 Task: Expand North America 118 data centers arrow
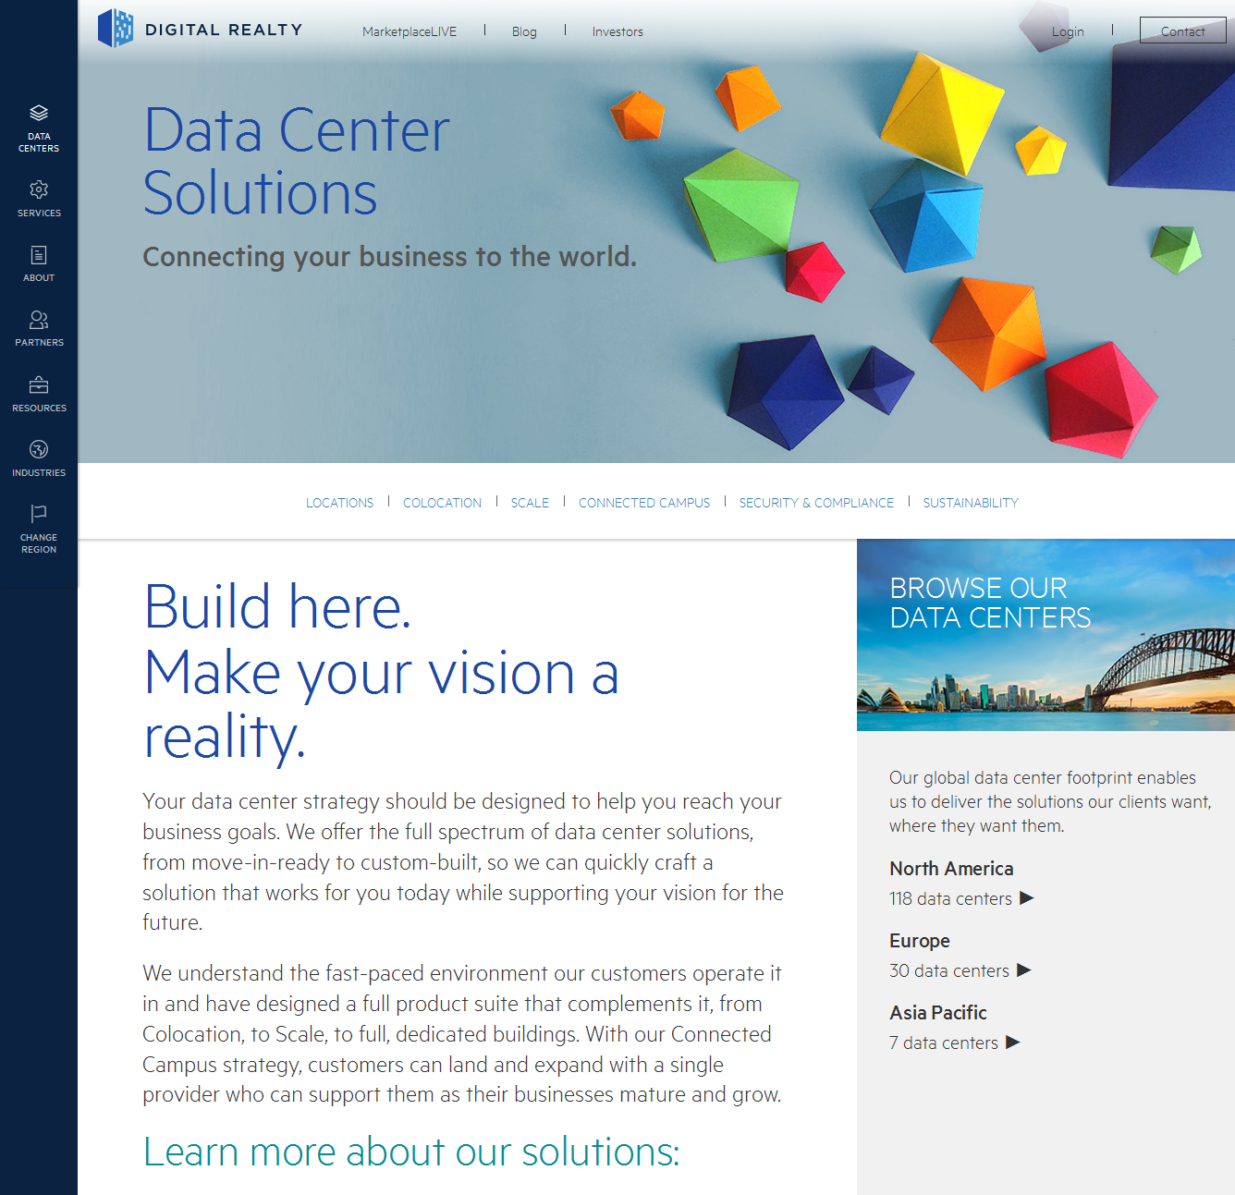pyautogui.click(x=1026, y=898)
